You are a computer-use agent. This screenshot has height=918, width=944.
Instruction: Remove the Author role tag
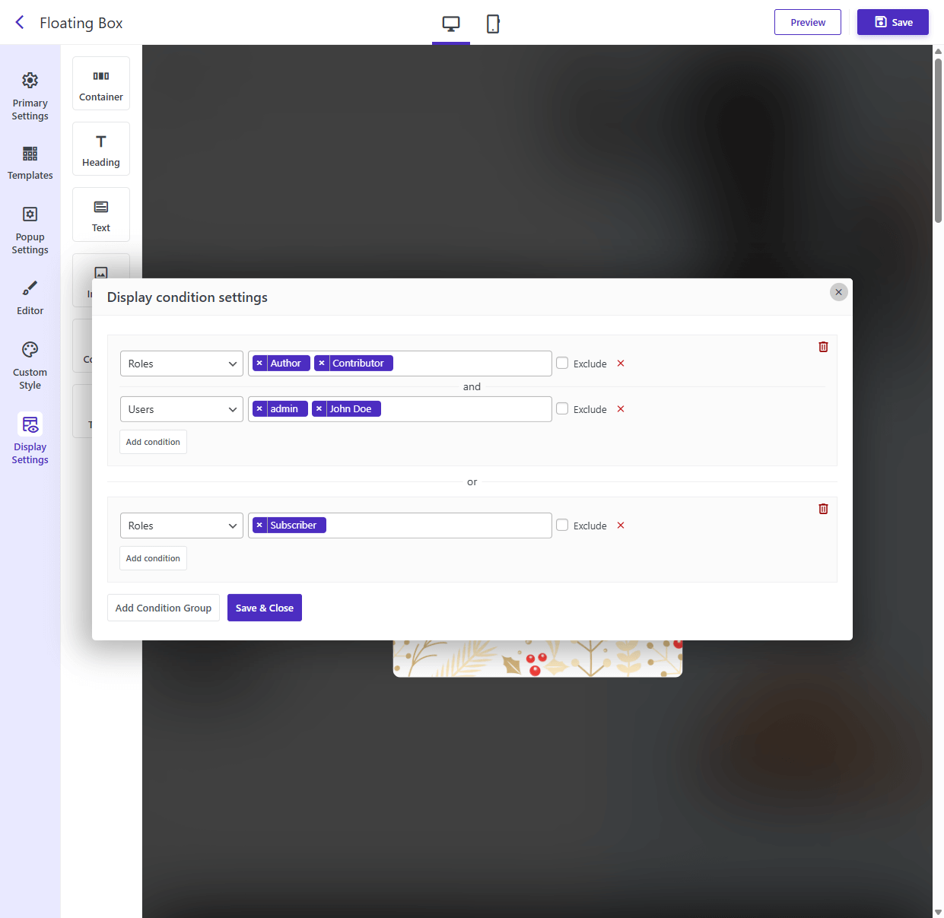click(259, 364)
